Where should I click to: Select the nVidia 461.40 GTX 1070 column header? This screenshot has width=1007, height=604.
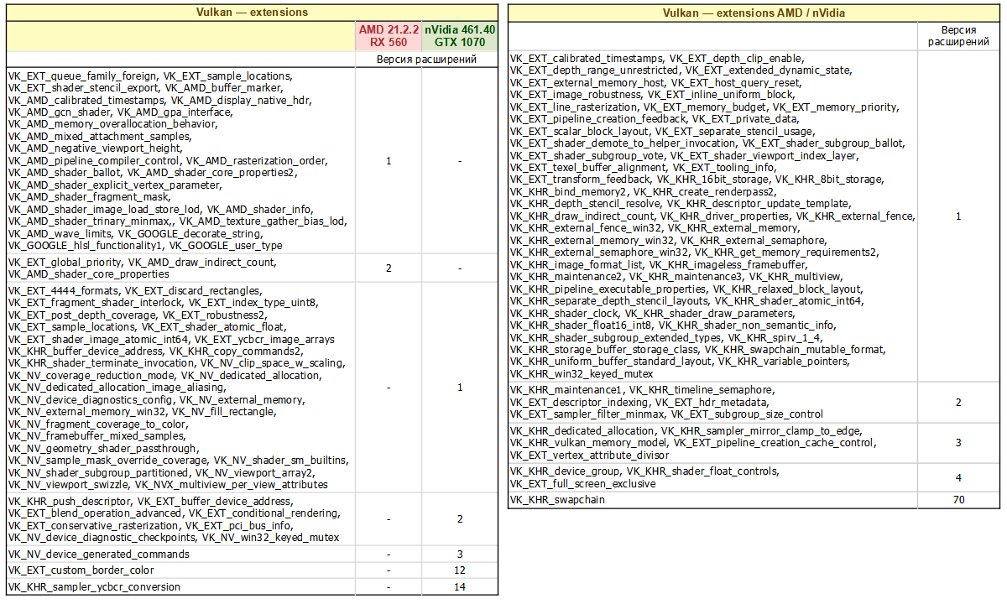[459, 35]
